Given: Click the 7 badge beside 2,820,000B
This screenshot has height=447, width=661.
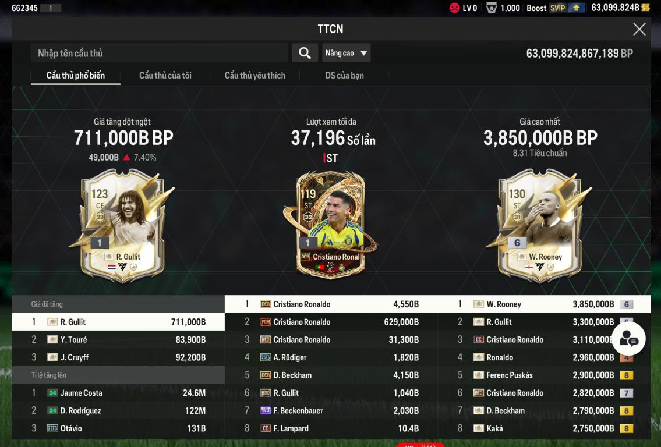Looking at the screenshot, I should (626, 393).
